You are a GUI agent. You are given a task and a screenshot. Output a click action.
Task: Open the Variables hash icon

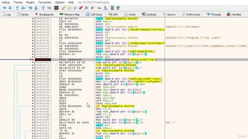[x=92, y=8]
